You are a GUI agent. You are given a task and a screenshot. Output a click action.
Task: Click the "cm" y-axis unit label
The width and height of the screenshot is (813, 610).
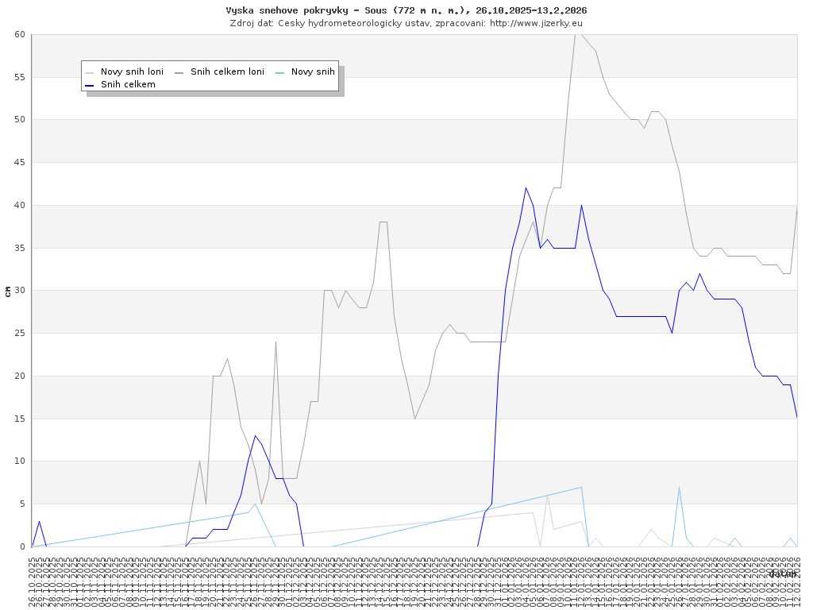(8, 291)
